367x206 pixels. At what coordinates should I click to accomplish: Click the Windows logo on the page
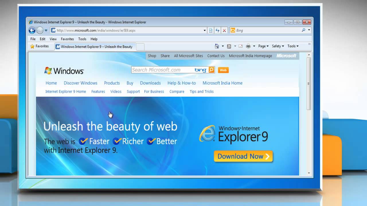click(x=64, y=71)
